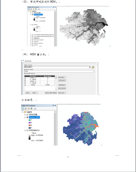Click Old values cell reading 0 - .300000
Screen dimensions: 136x172
(x=33, y=79)
